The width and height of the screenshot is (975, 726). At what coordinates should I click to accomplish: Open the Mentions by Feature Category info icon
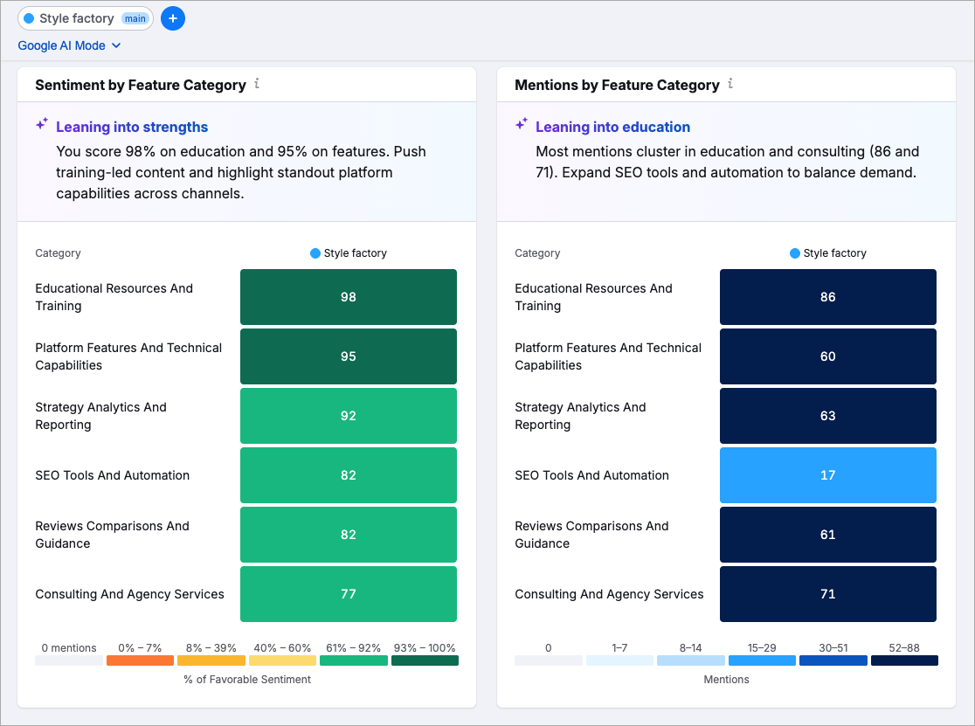(730, 84)
